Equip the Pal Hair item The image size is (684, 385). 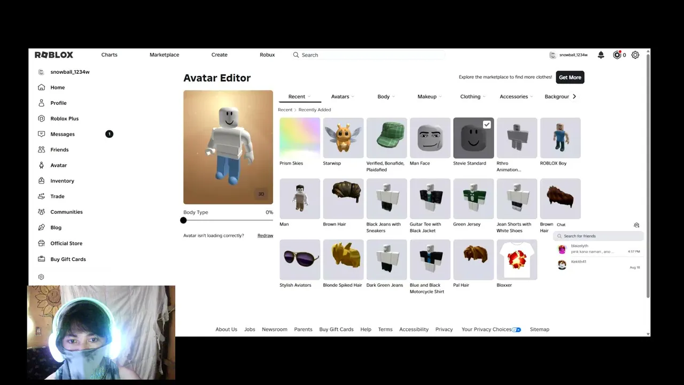[473, 260]
